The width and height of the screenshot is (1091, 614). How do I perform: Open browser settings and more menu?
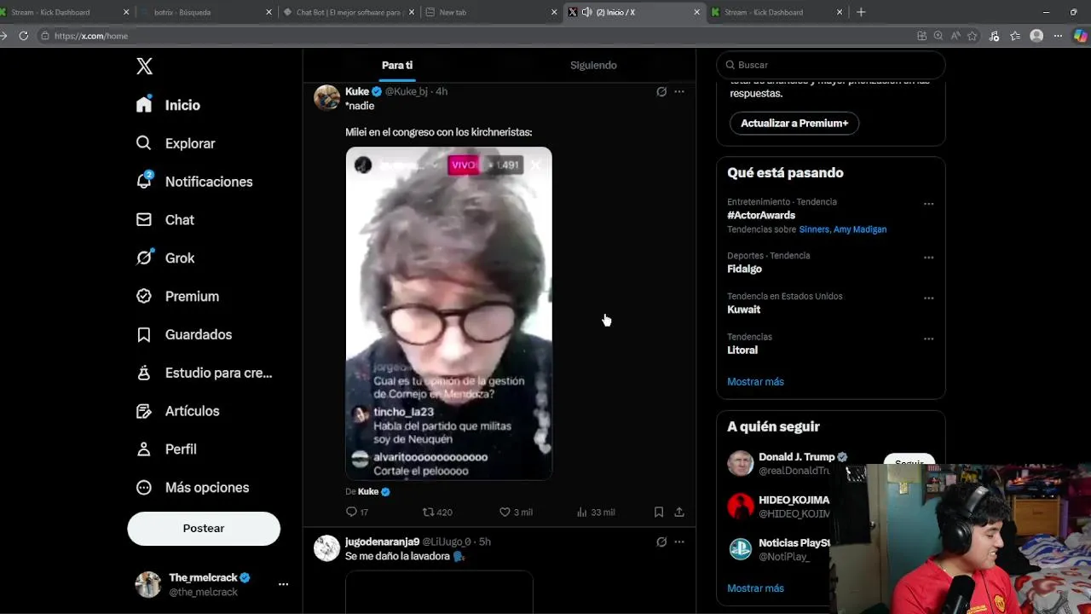tap(1058, 36)
